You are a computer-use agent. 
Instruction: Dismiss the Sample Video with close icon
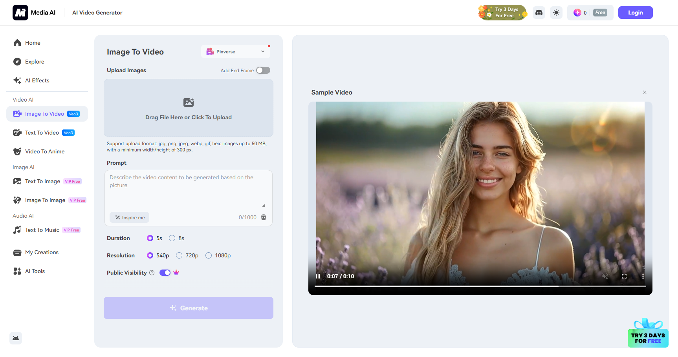[645, 92]
